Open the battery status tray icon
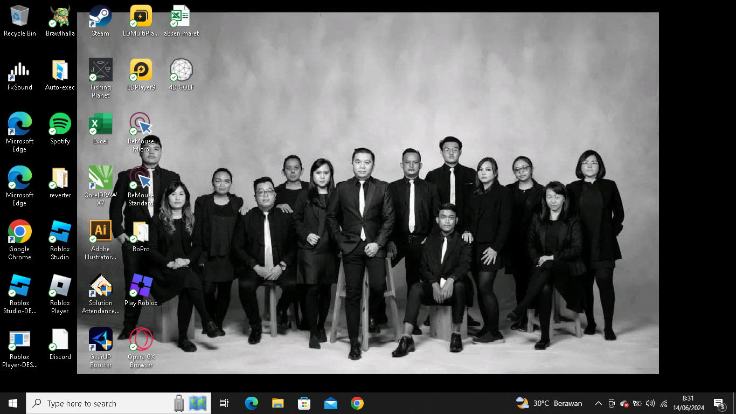The image size is (736, 414). click(x=637, y=403)
